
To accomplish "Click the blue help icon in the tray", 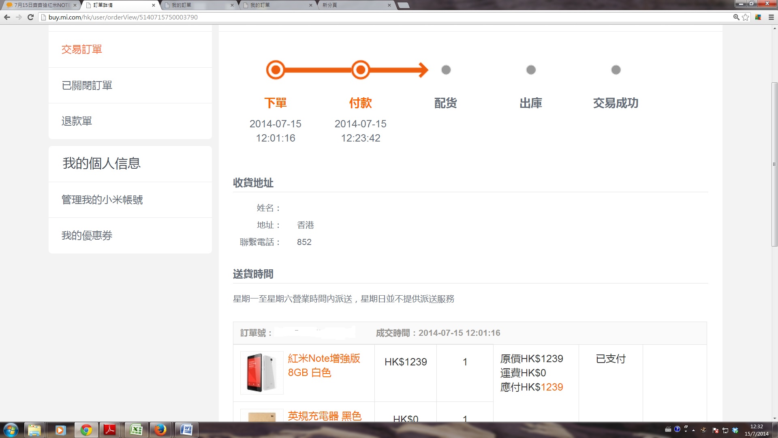I will (677, 429).
